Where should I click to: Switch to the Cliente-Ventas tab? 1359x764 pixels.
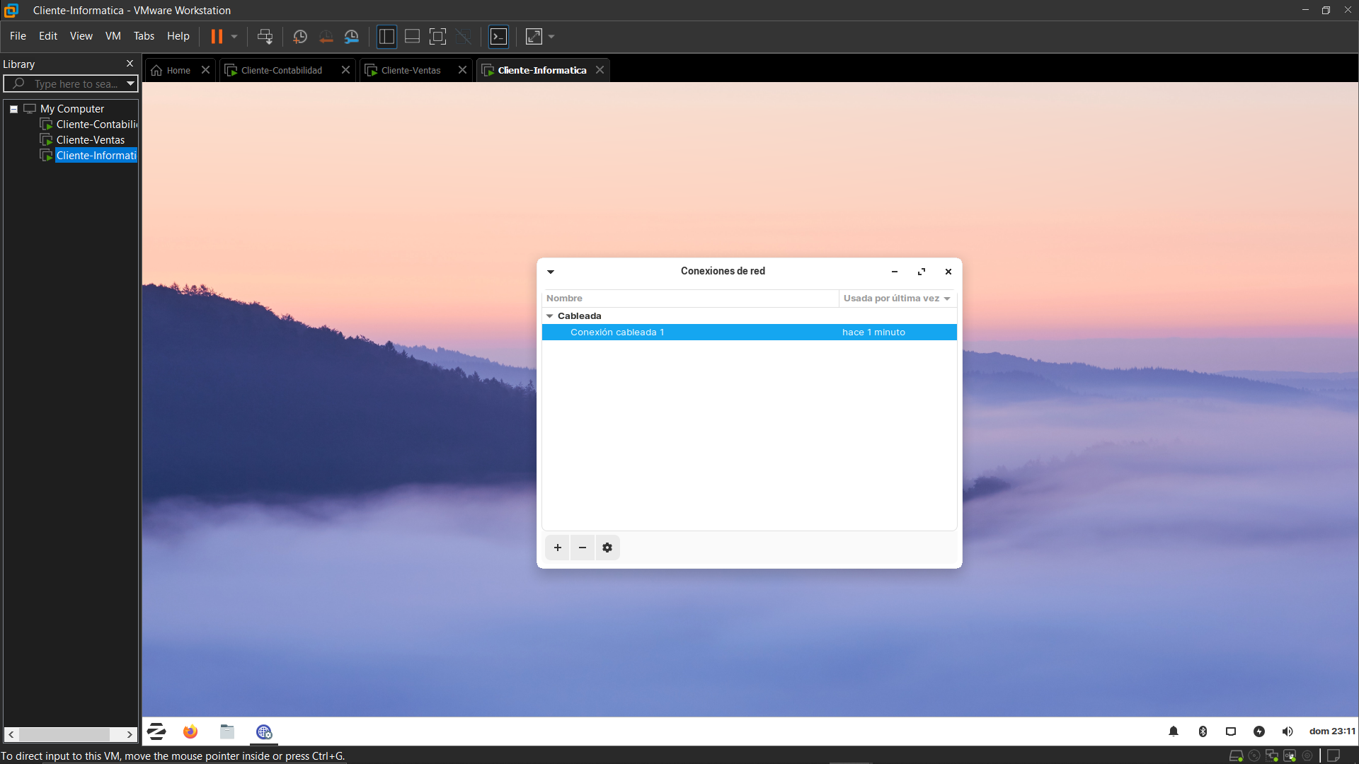[411, 70]
